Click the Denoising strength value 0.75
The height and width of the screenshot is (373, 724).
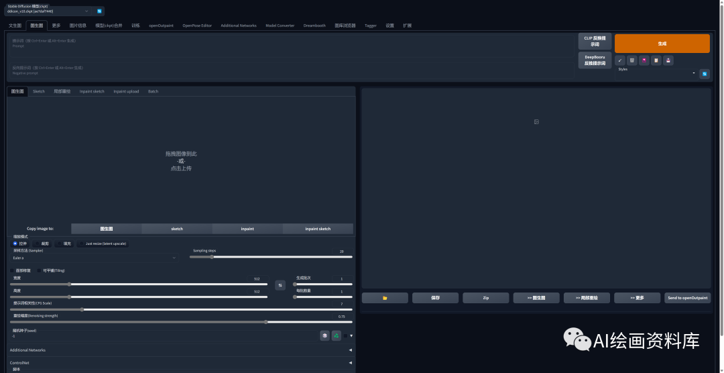point(342,317)
